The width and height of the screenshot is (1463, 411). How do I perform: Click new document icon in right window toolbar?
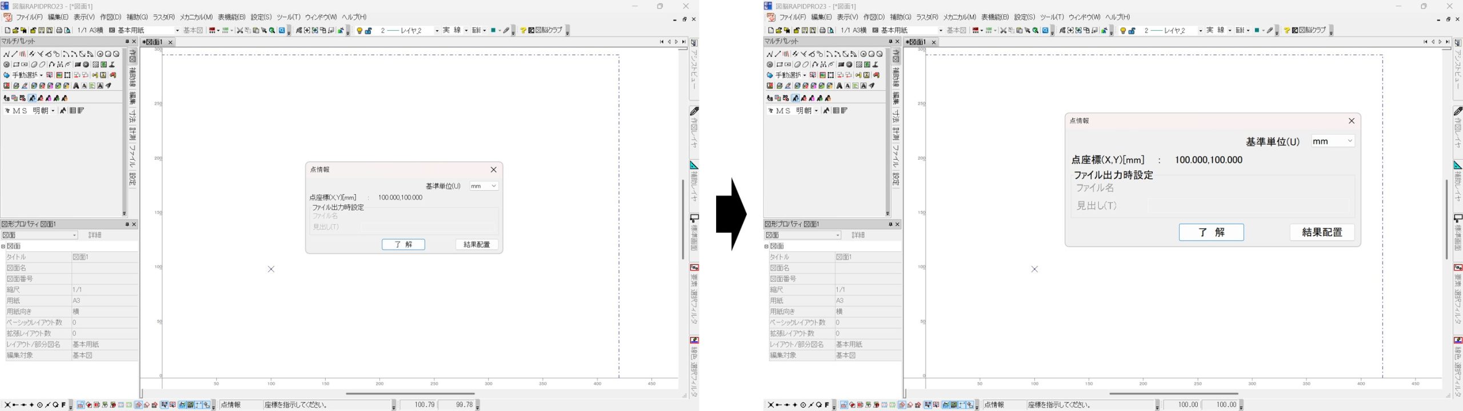click(x=770, y=31)
